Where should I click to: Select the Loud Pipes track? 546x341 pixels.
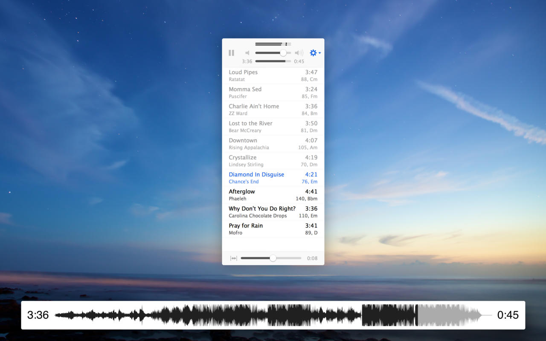click(273, 75)
